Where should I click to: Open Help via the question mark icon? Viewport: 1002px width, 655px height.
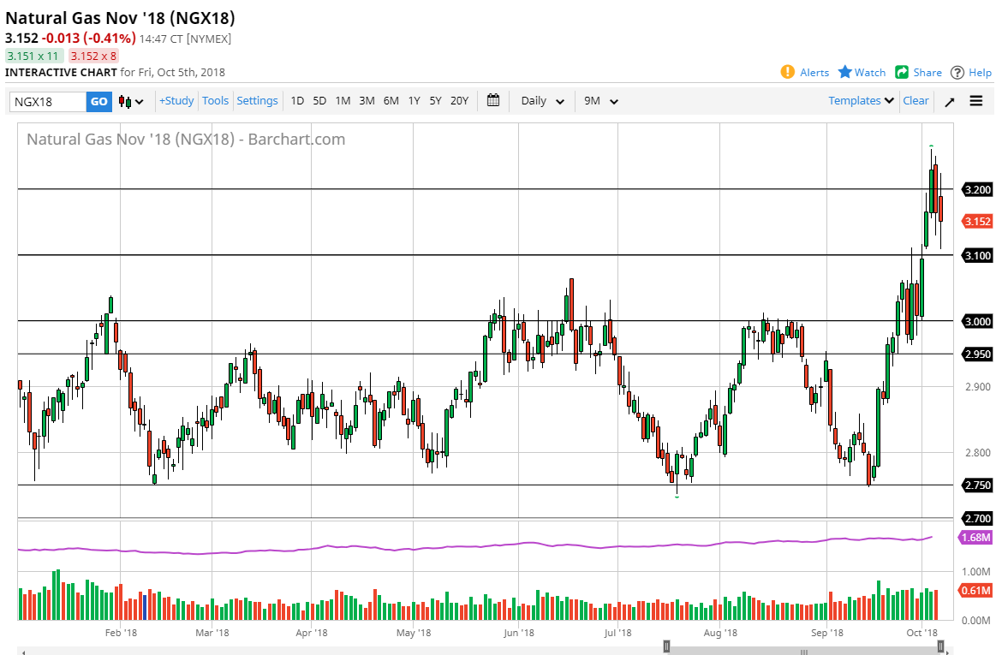[x=957, y=72]
